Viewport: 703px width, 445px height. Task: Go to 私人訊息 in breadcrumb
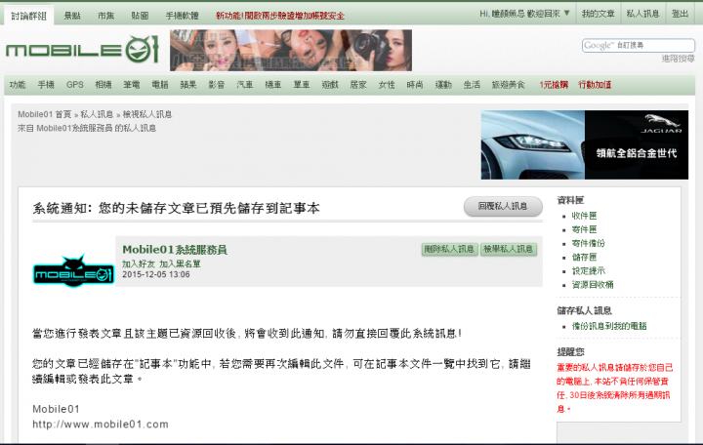(x=97, y=114)
